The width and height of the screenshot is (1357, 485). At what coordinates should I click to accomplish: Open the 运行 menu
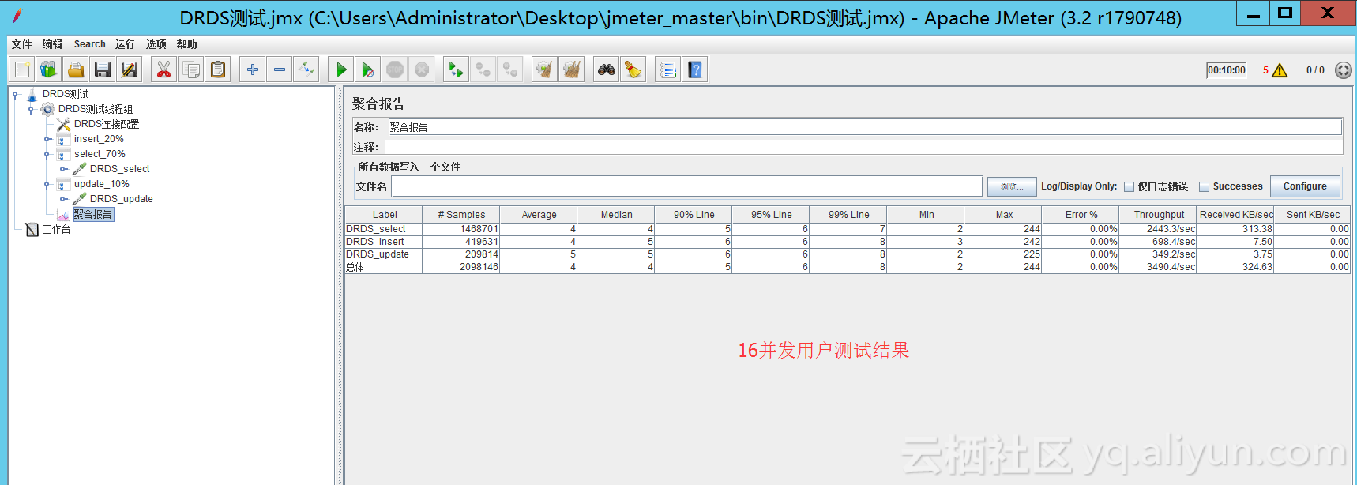[125, 44]
